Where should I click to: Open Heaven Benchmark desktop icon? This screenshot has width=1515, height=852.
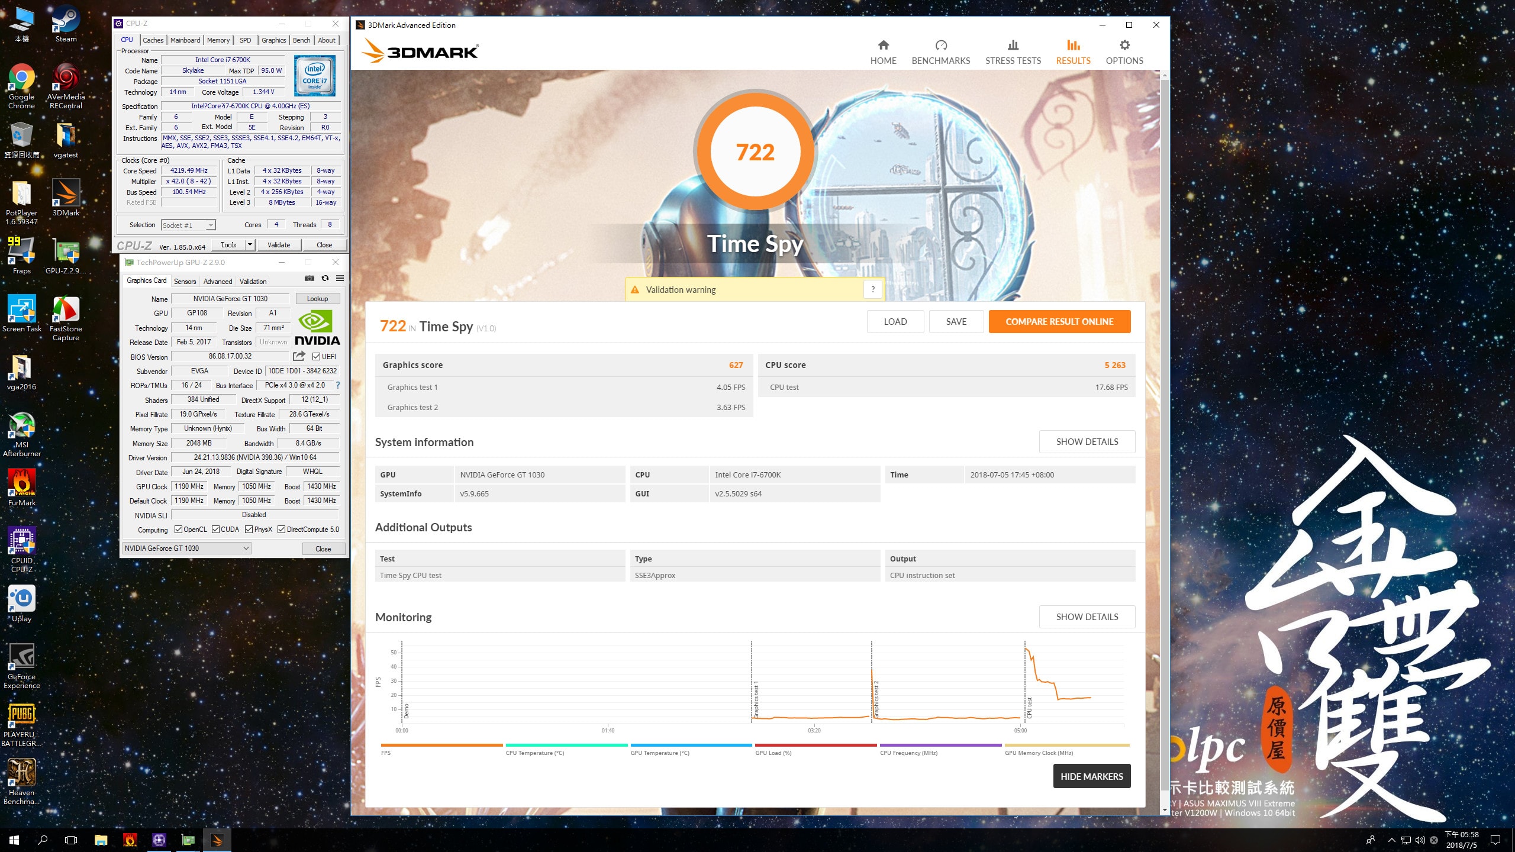pyautogui.click(x=21, y=782)
